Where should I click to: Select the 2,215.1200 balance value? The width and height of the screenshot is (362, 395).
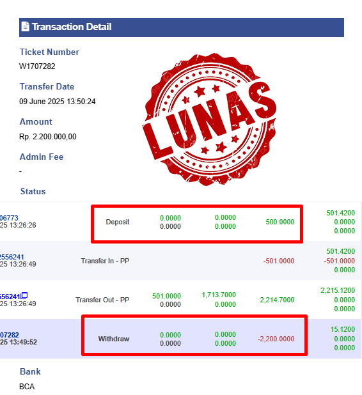pyautogui.click(x=338, y=290)
